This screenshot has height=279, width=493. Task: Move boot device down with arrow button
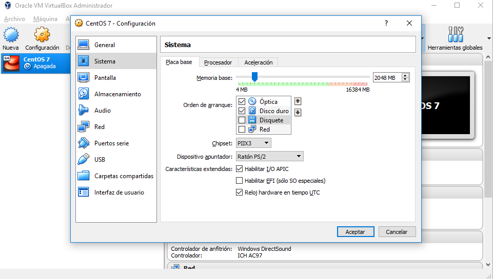pyautogui.click(x=298, y=113)
